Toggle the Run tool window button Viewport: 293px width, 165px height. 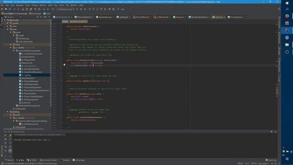20,160
